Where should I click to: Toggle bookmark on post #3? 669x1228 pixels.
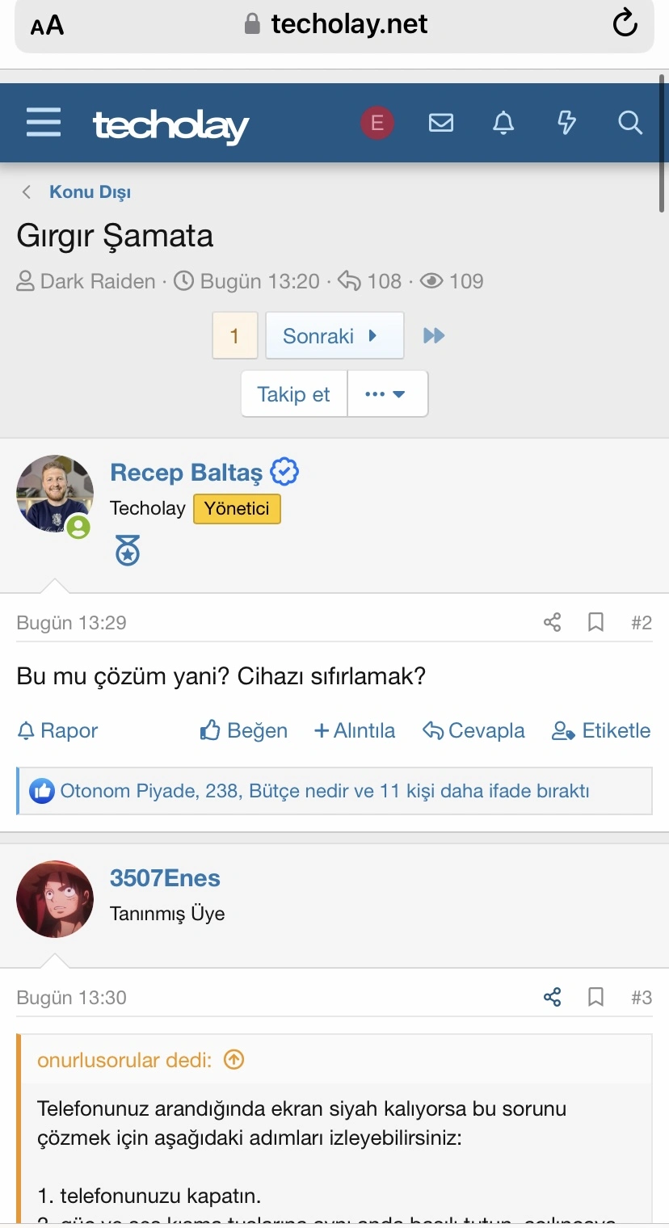pos(595,997)
